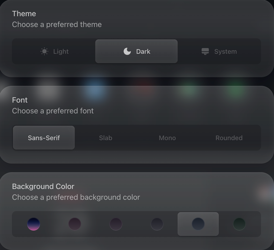The height and width of the screenshot is (250, 274).
Task: Click the Background Color section heading
Action: (x=43, y=186)
